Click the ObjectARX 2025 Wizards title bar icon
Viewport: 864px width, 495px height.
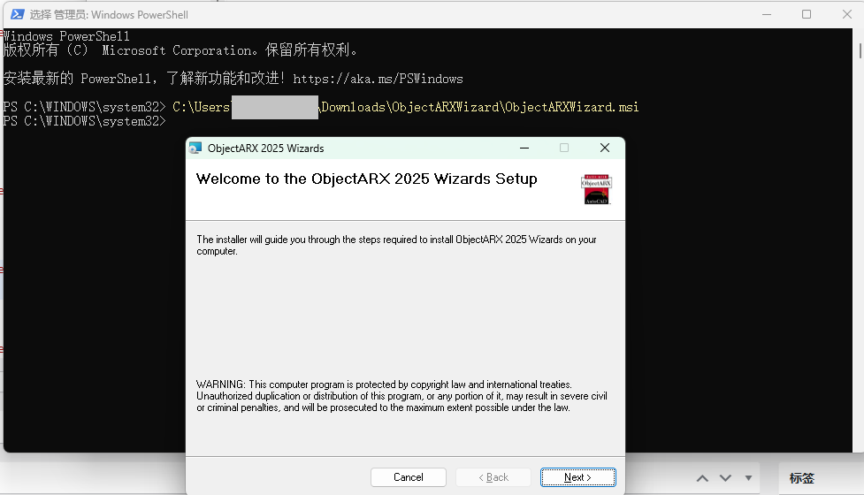195,148
